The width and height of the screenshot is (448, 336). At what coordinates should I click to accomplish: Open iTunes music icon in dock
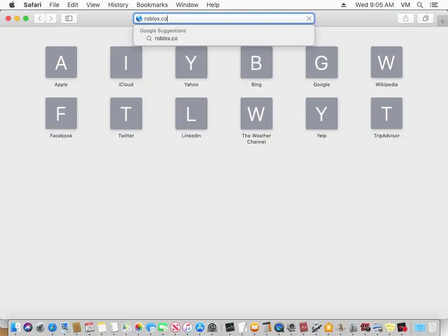pos(188,327)
